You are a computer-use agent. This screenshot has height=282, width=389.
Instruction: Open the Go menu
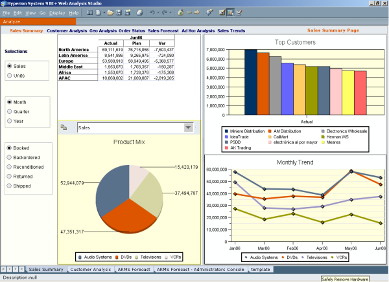pyautogui.click(x=42, y=13)
